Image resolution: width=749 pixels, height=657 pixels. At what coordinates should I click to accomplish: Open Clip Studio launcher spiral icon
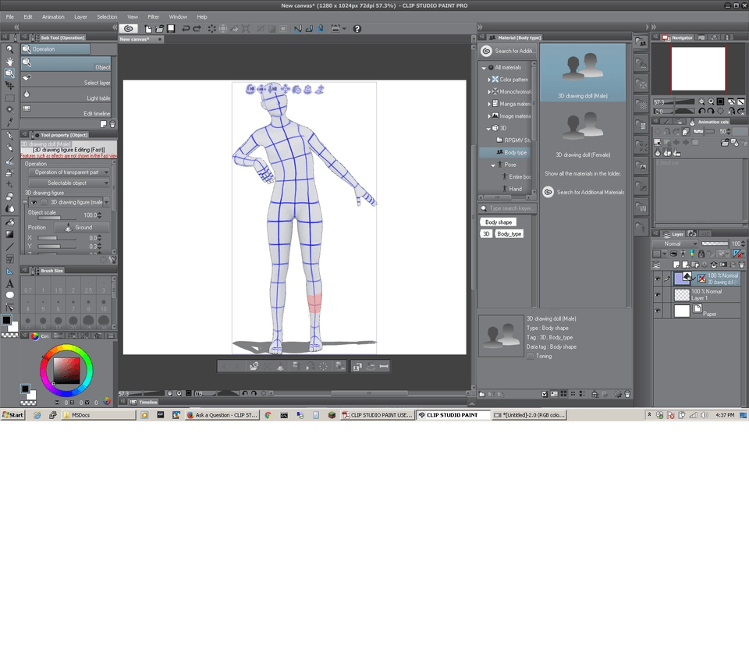coord(129,29)
